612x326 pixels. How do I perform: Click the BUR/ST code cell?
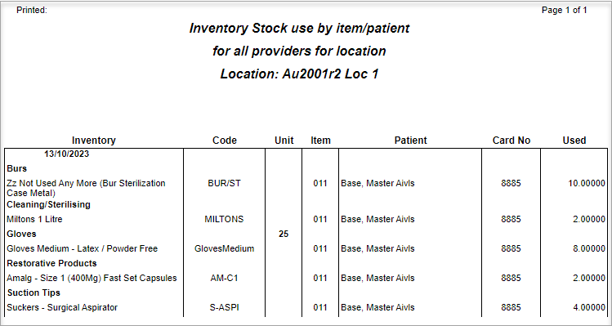coord(224,183)
